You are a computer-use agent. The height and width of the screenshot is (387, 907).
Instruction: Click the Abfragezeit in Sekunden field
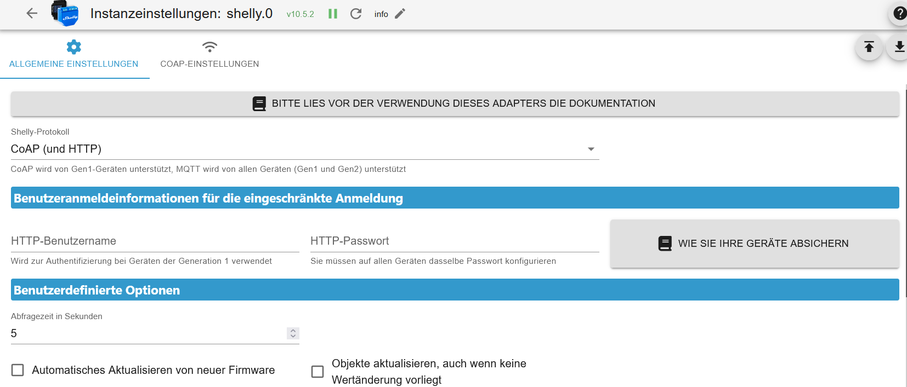[x=155, y=333]
